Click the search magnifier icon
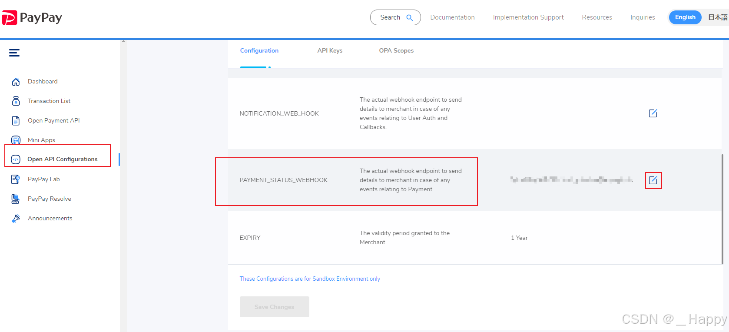The image size is (729, 332). tap(409, 18)
